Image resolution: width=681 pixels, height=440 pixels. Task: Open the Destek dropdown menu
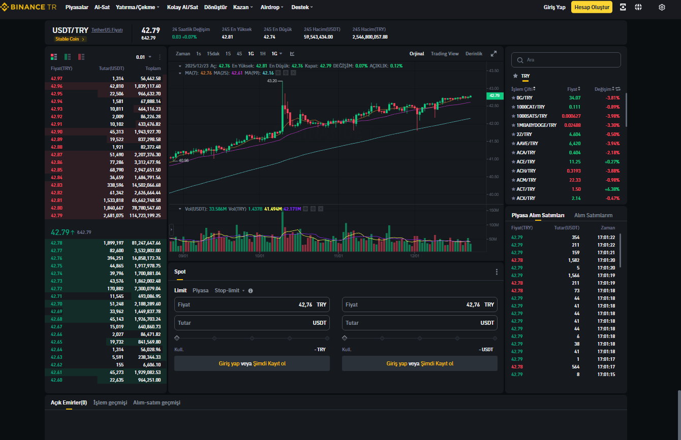point(302,7)
